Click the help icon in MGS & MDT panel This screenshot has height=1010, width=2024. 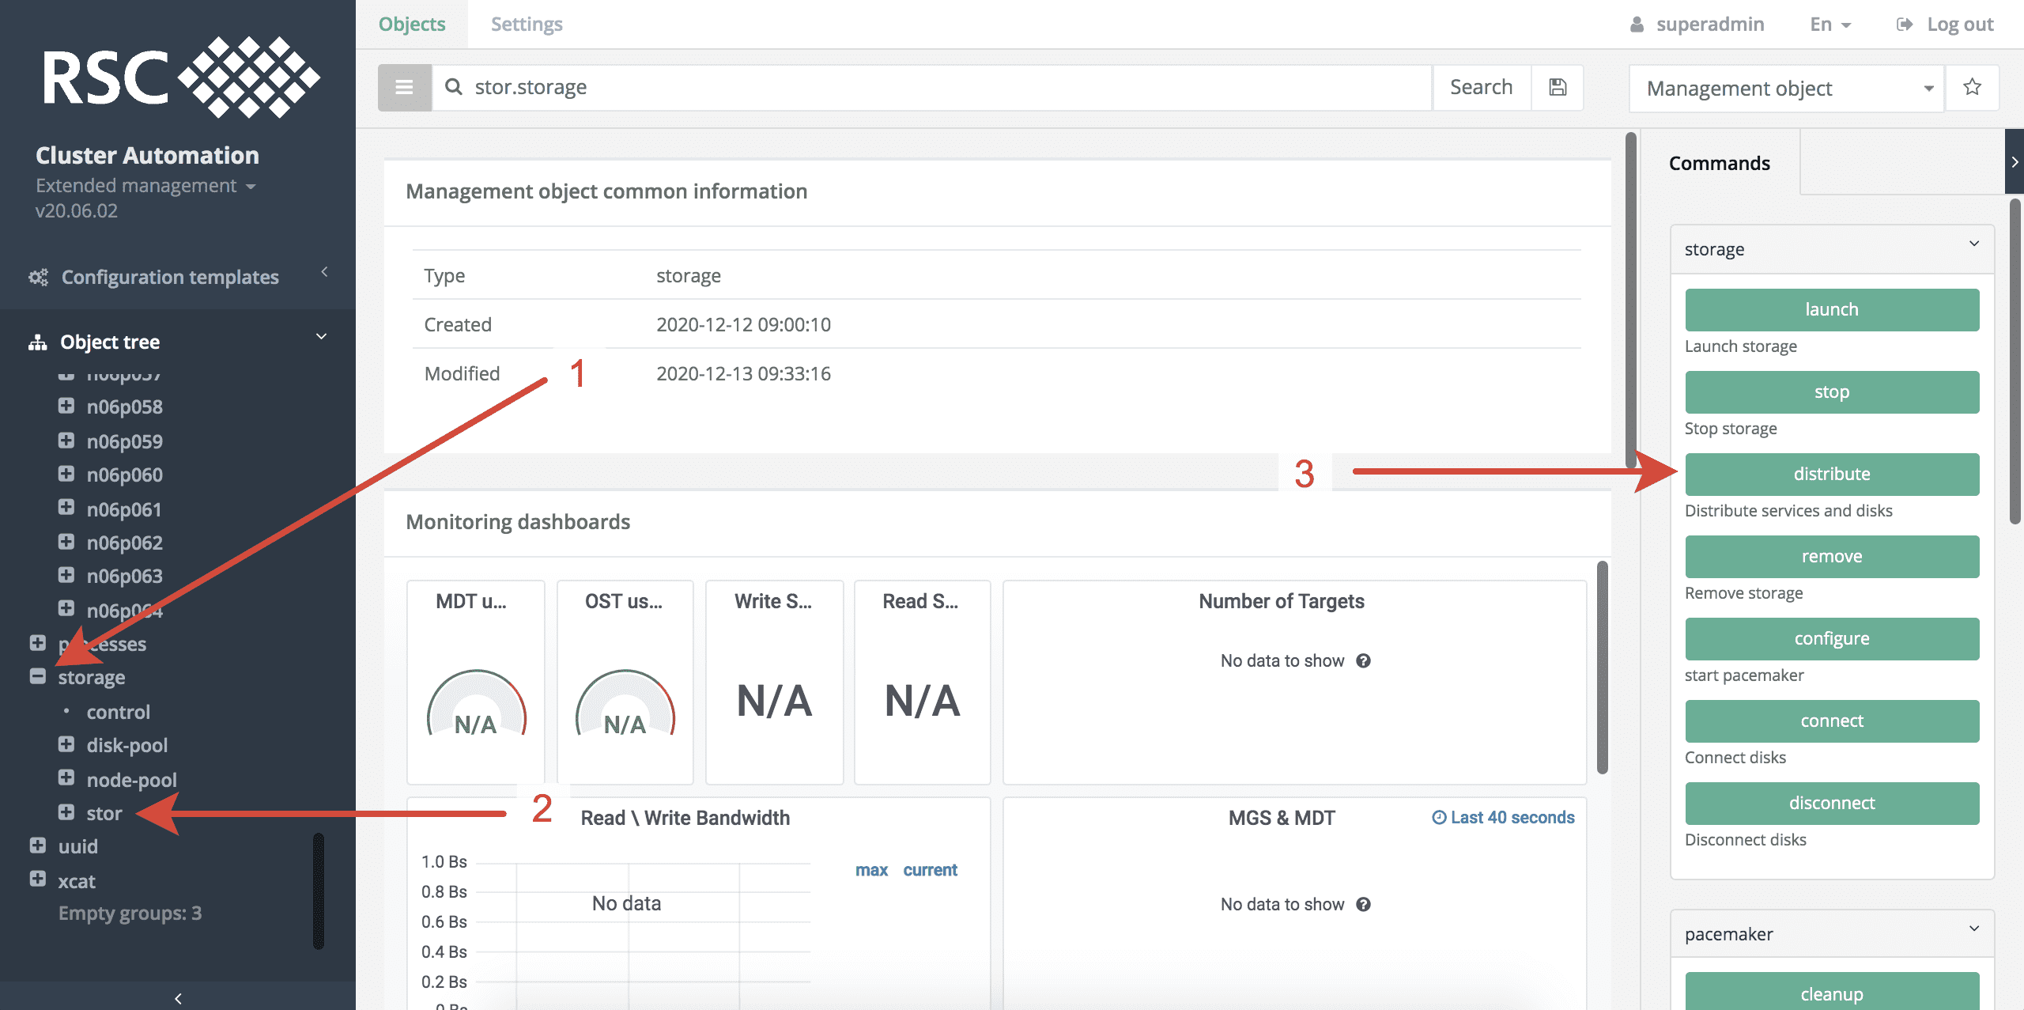(x=1363, y=904)
